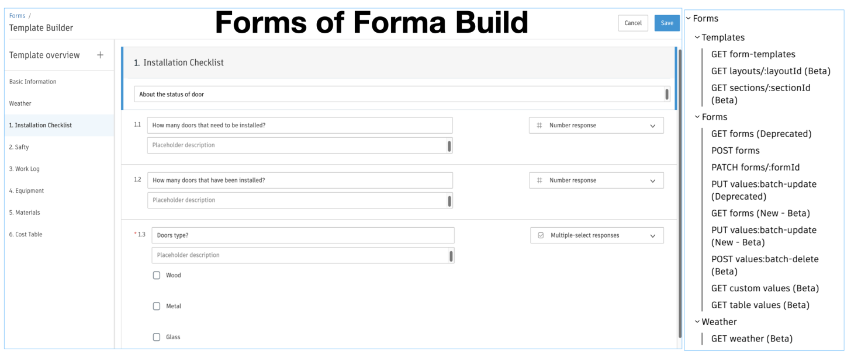Check the Wood option checkbox
Image resolution: width=851 pixels, height=355 pixels.
pyautogui.click(x=157, y=276)
